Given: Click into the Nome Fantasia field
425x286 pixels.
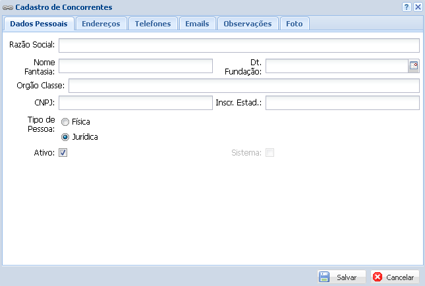Looking at the screenshot, I should (136, 65).
